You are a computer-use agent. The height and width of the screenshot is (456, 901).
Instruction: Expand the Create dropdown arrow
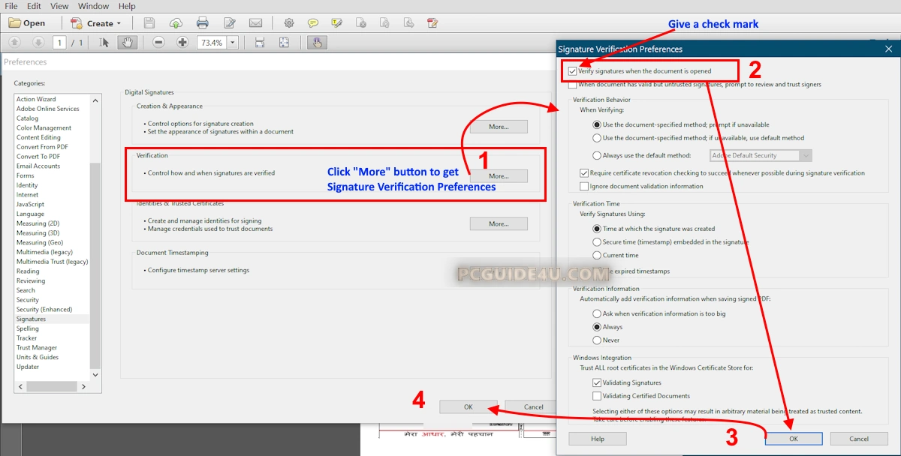pyautogui.click(x=119, y=23)
